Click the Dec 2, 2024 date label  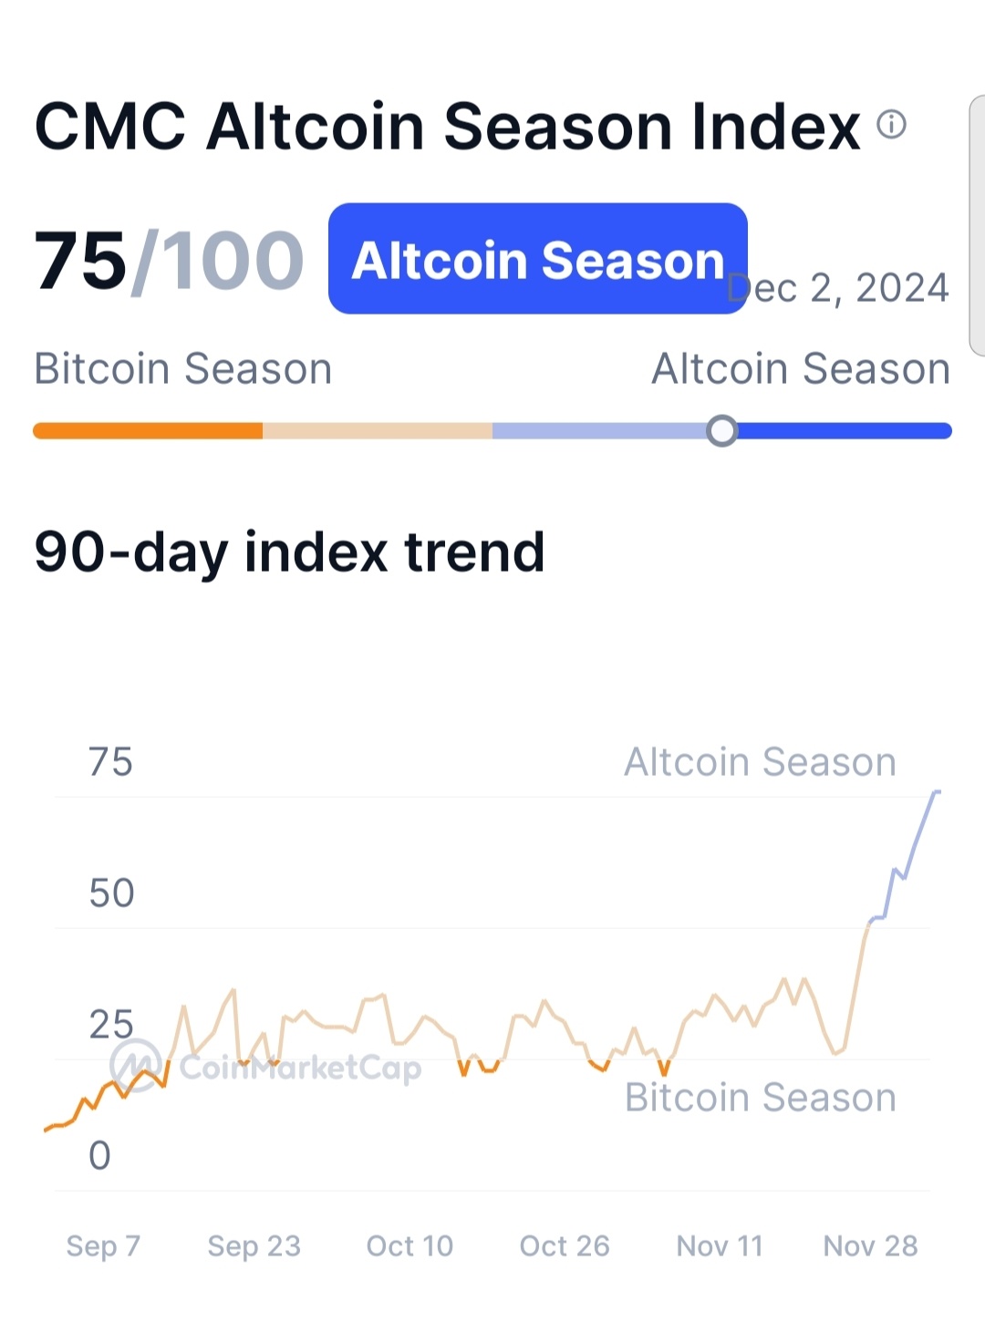coord(838,288)
